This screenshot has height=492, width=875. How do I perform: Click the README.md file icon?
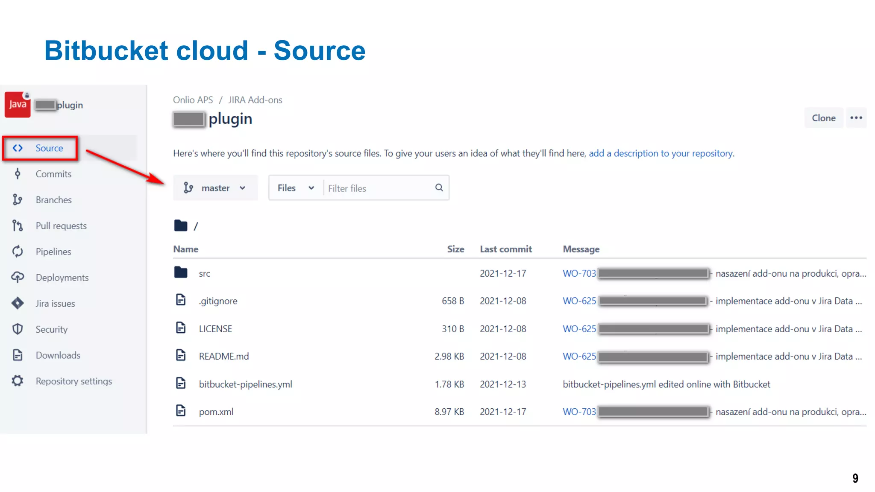(x=181, y=355)
